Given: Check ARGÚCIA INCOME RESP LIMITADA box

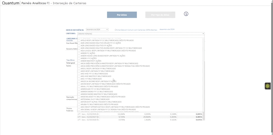Looking at the screenshot, I should coord(79,81).
